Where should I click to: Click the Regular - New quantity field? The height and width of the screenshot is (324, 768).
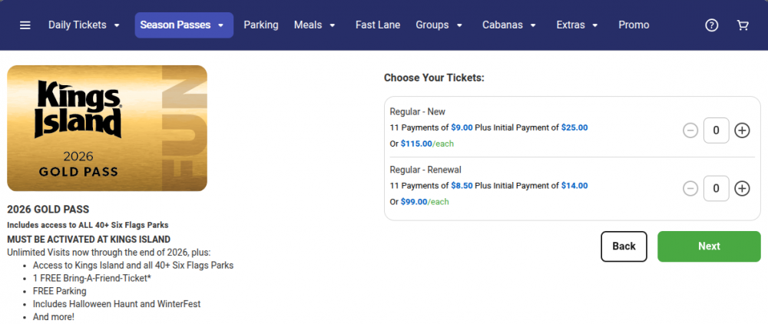(716, 131)
